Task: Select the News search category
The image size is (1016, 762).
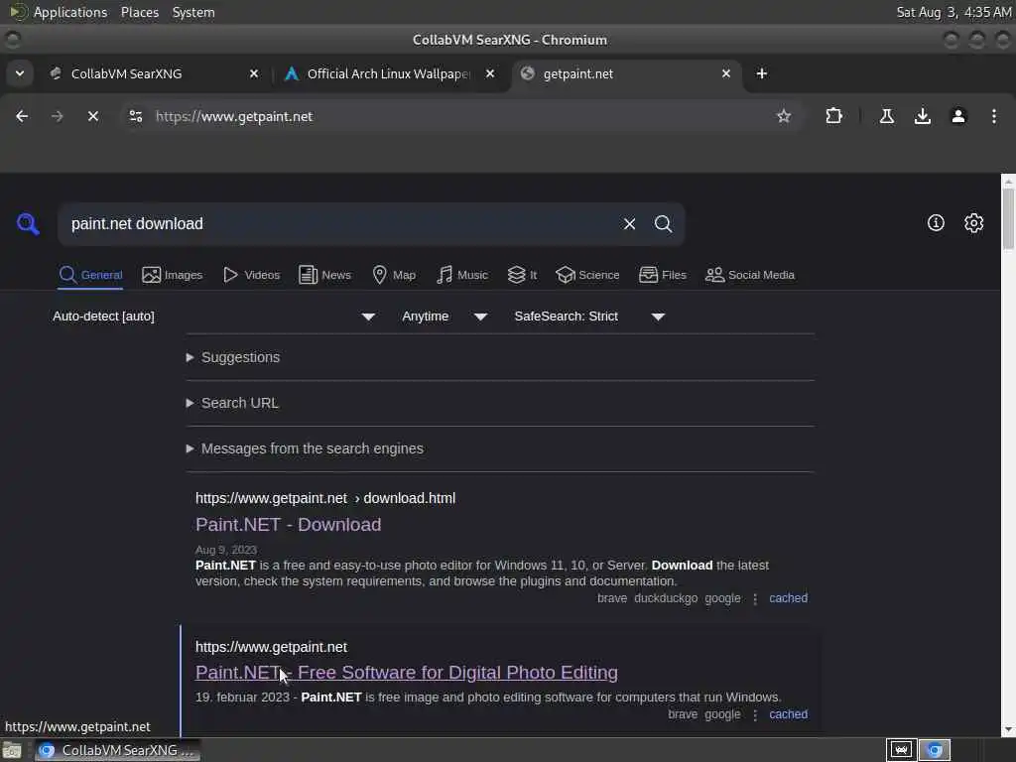Action: click(324, 275)
